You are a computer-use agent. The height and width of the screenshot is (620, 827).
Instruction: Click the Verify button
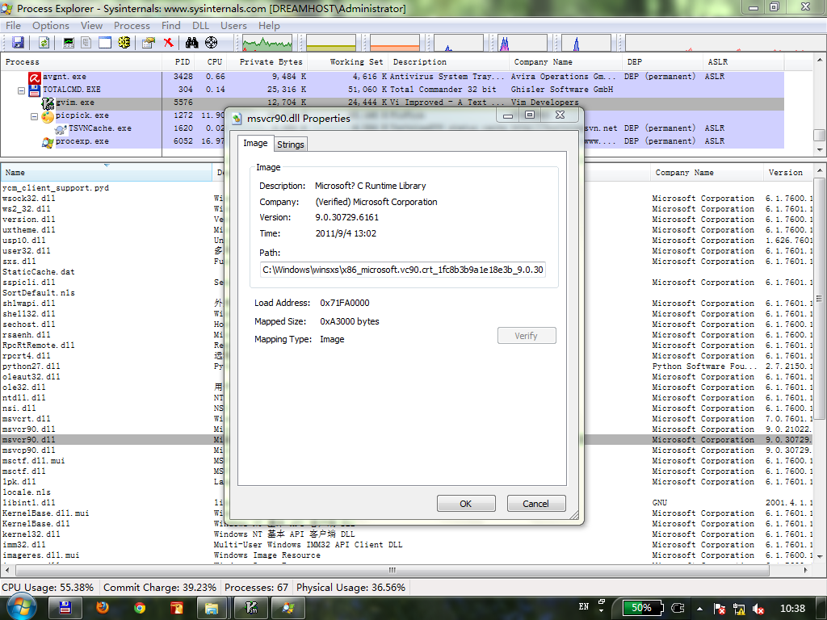(527, 336)
